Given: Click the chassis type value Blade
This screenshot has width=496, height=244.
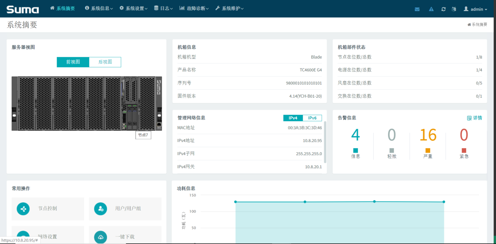Looking at the screenshot, I should click(x=316, y=57).
